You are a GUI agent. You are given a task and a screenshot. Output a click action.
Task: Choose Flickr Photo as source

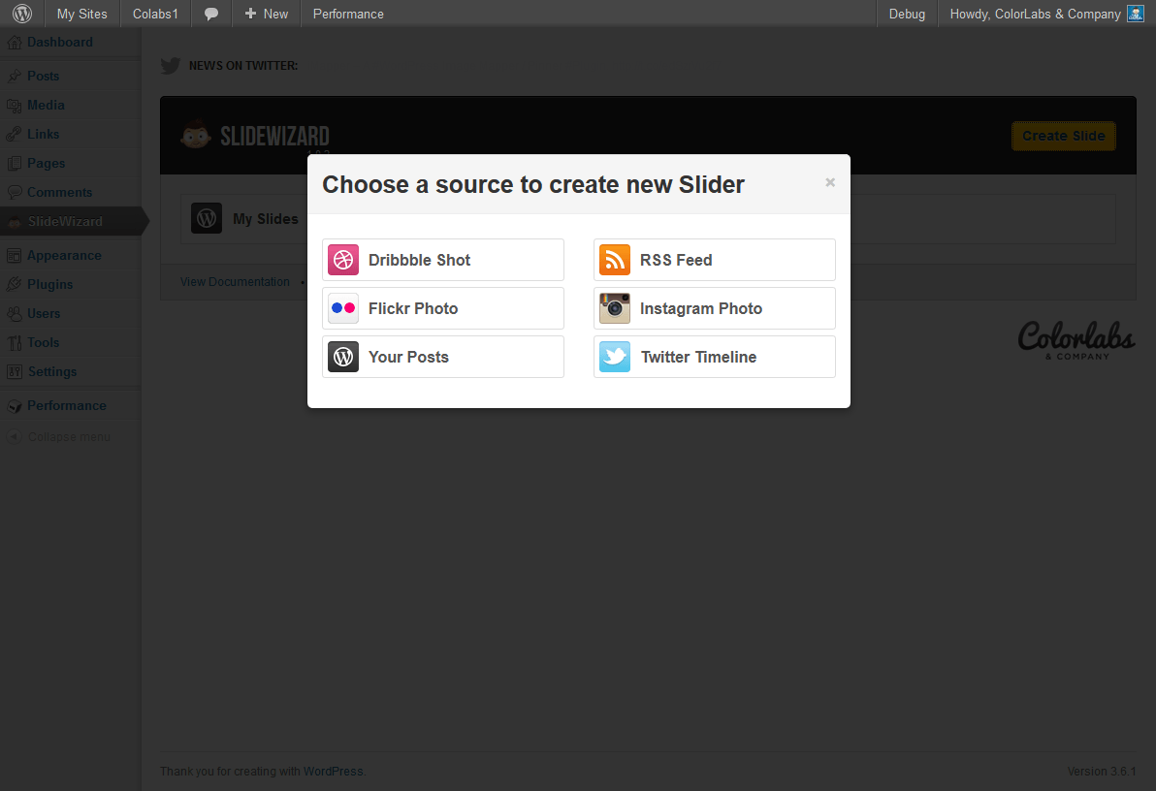(x=443, y=308)
